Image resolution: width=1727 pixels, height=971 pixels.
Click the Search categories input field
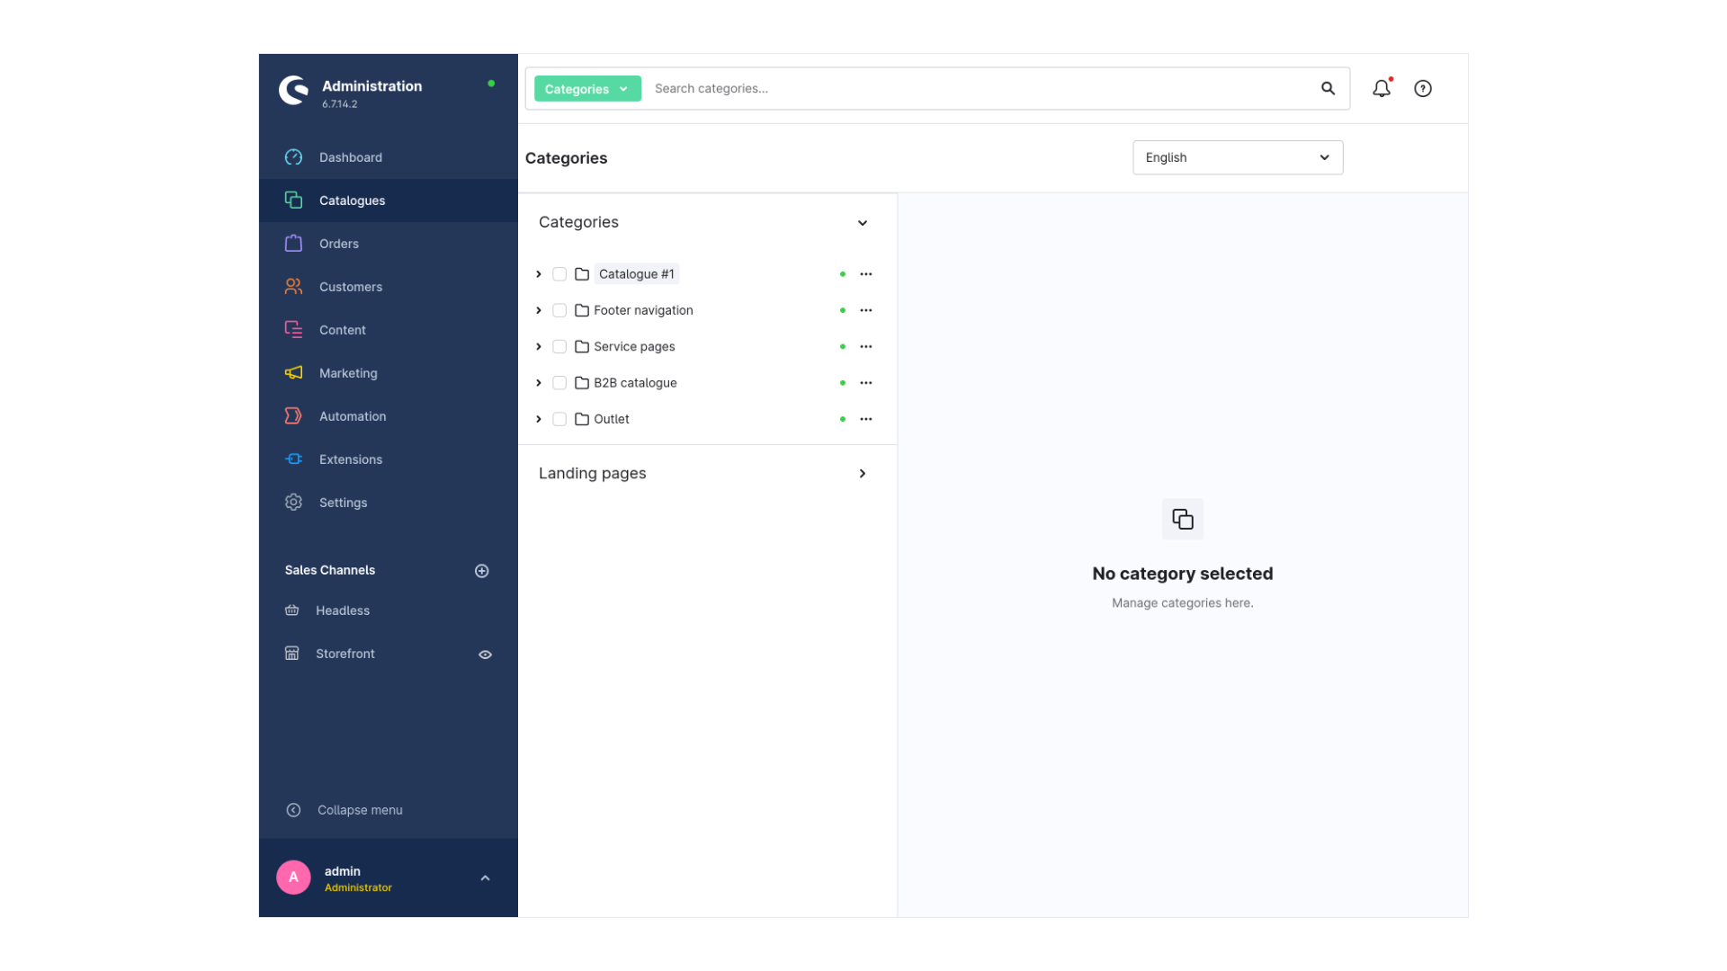(x=980, y=88)
